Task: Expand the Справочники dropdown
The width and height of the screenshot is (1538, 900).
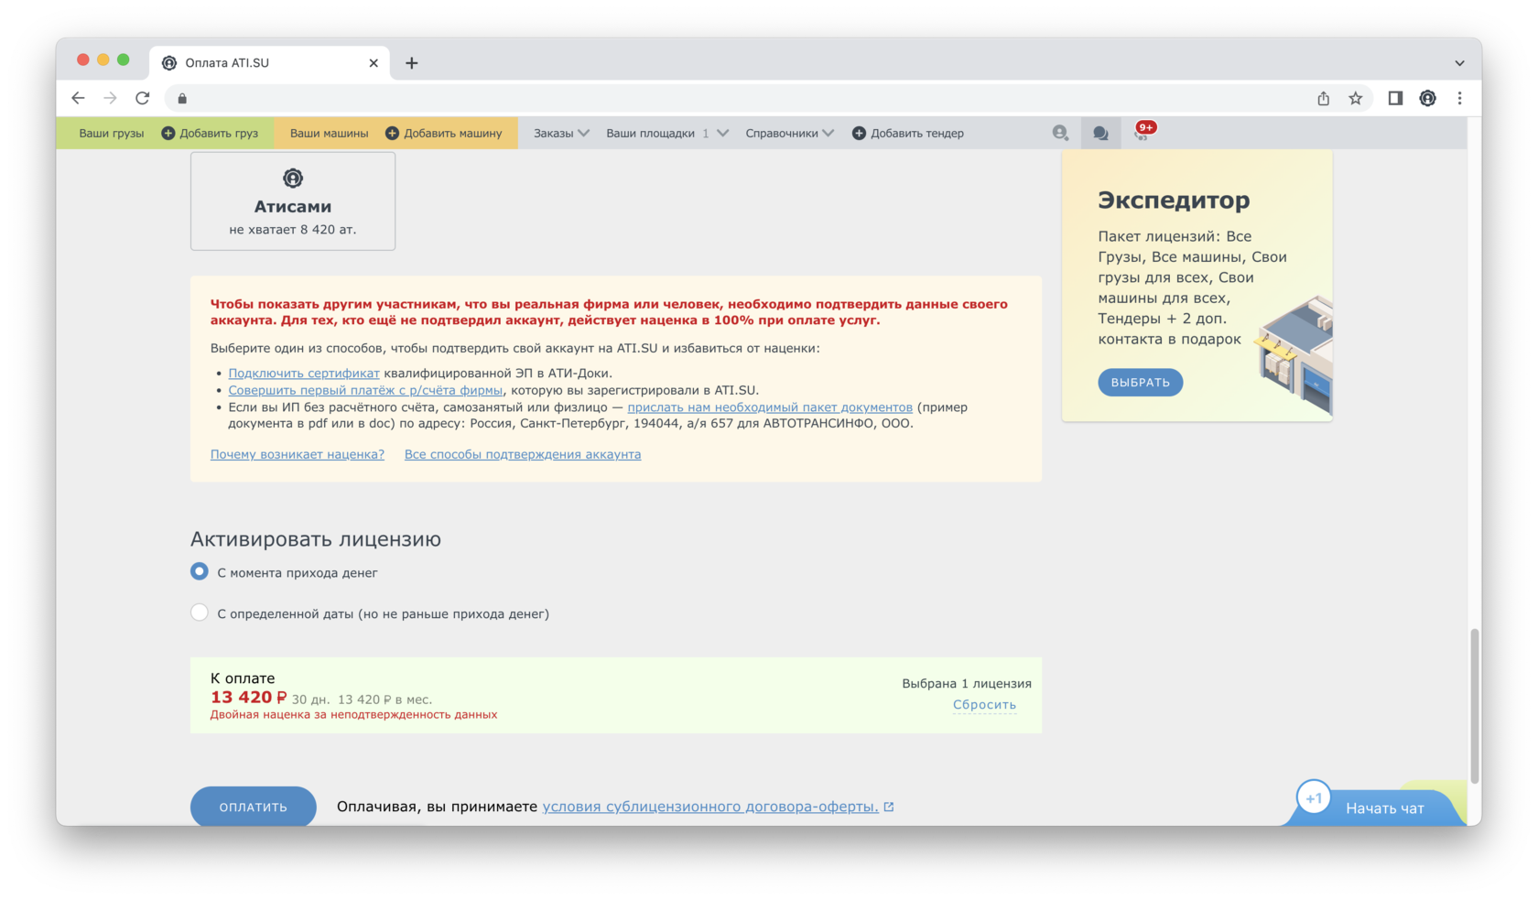Action: click(x=789, y=133)
